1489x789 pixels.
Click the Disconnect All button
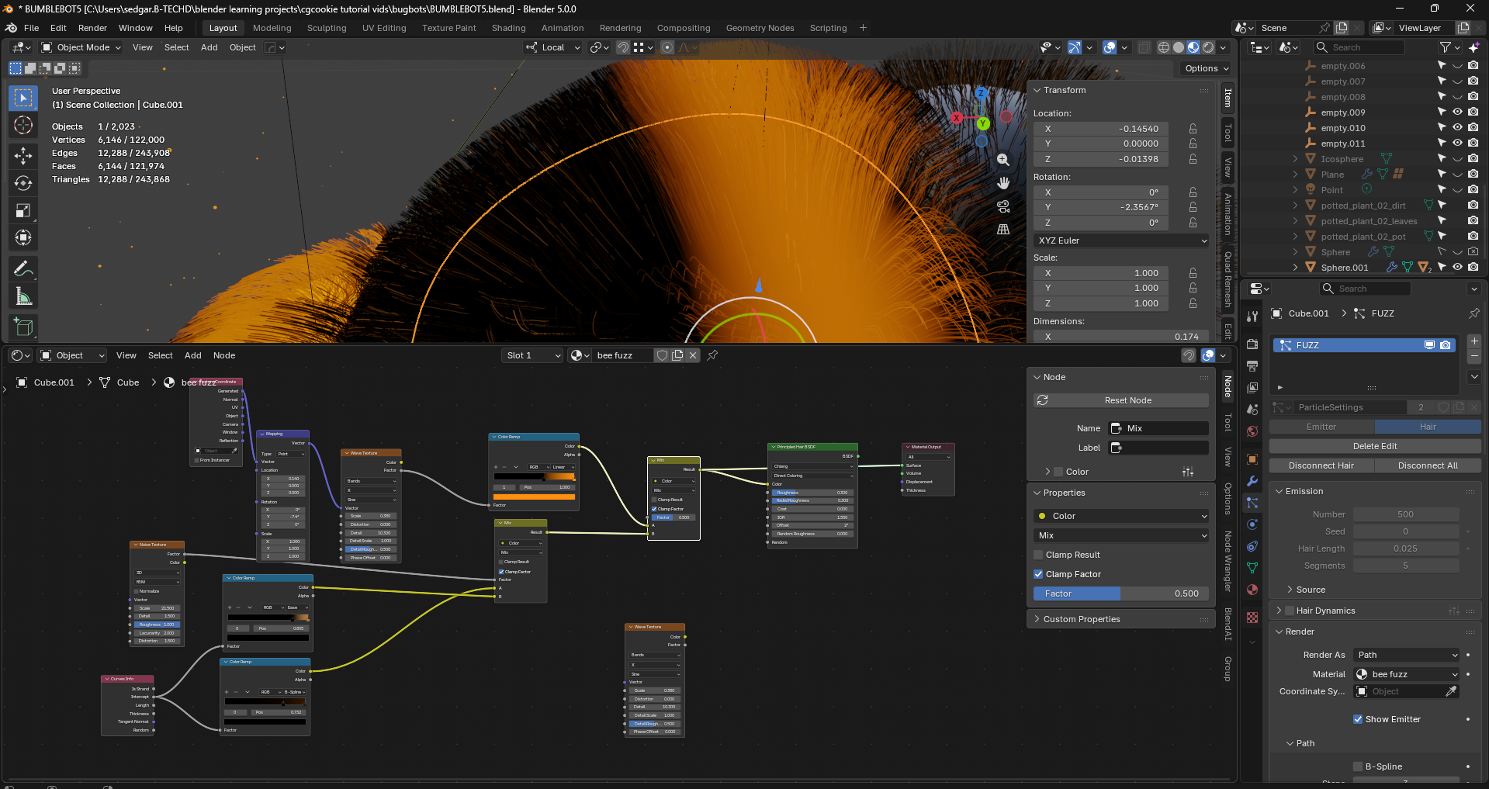[1428, 465]
